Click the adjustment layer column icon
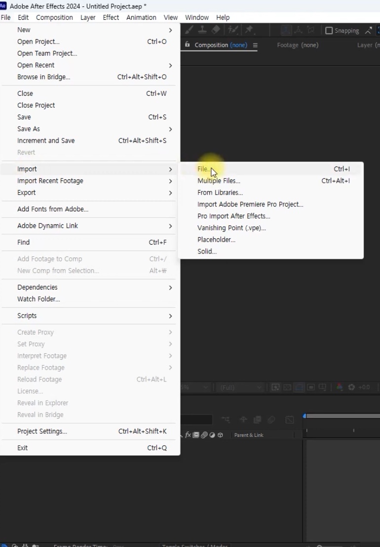The height and width of the screenshot is (547, 380). click(212, 435)
